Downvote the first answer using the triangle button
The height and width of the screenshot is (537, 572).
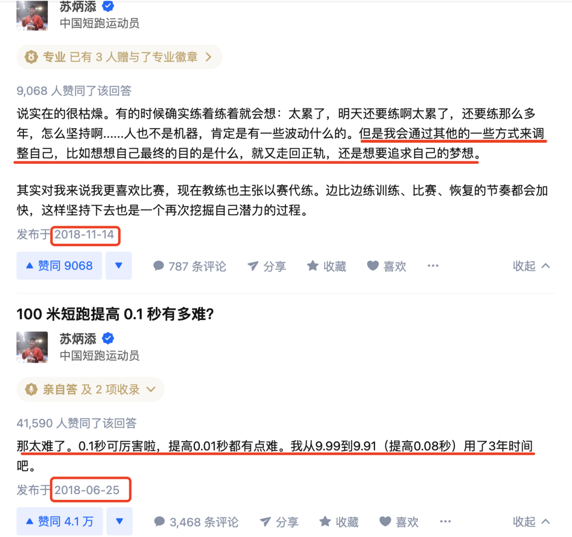point(119,266)
